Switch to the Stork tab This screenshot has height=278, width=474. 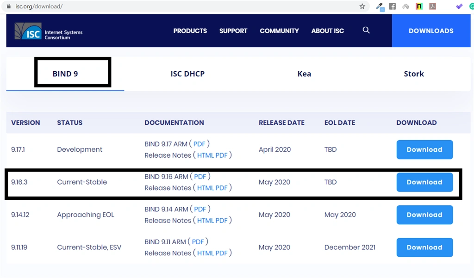[414, 74]
